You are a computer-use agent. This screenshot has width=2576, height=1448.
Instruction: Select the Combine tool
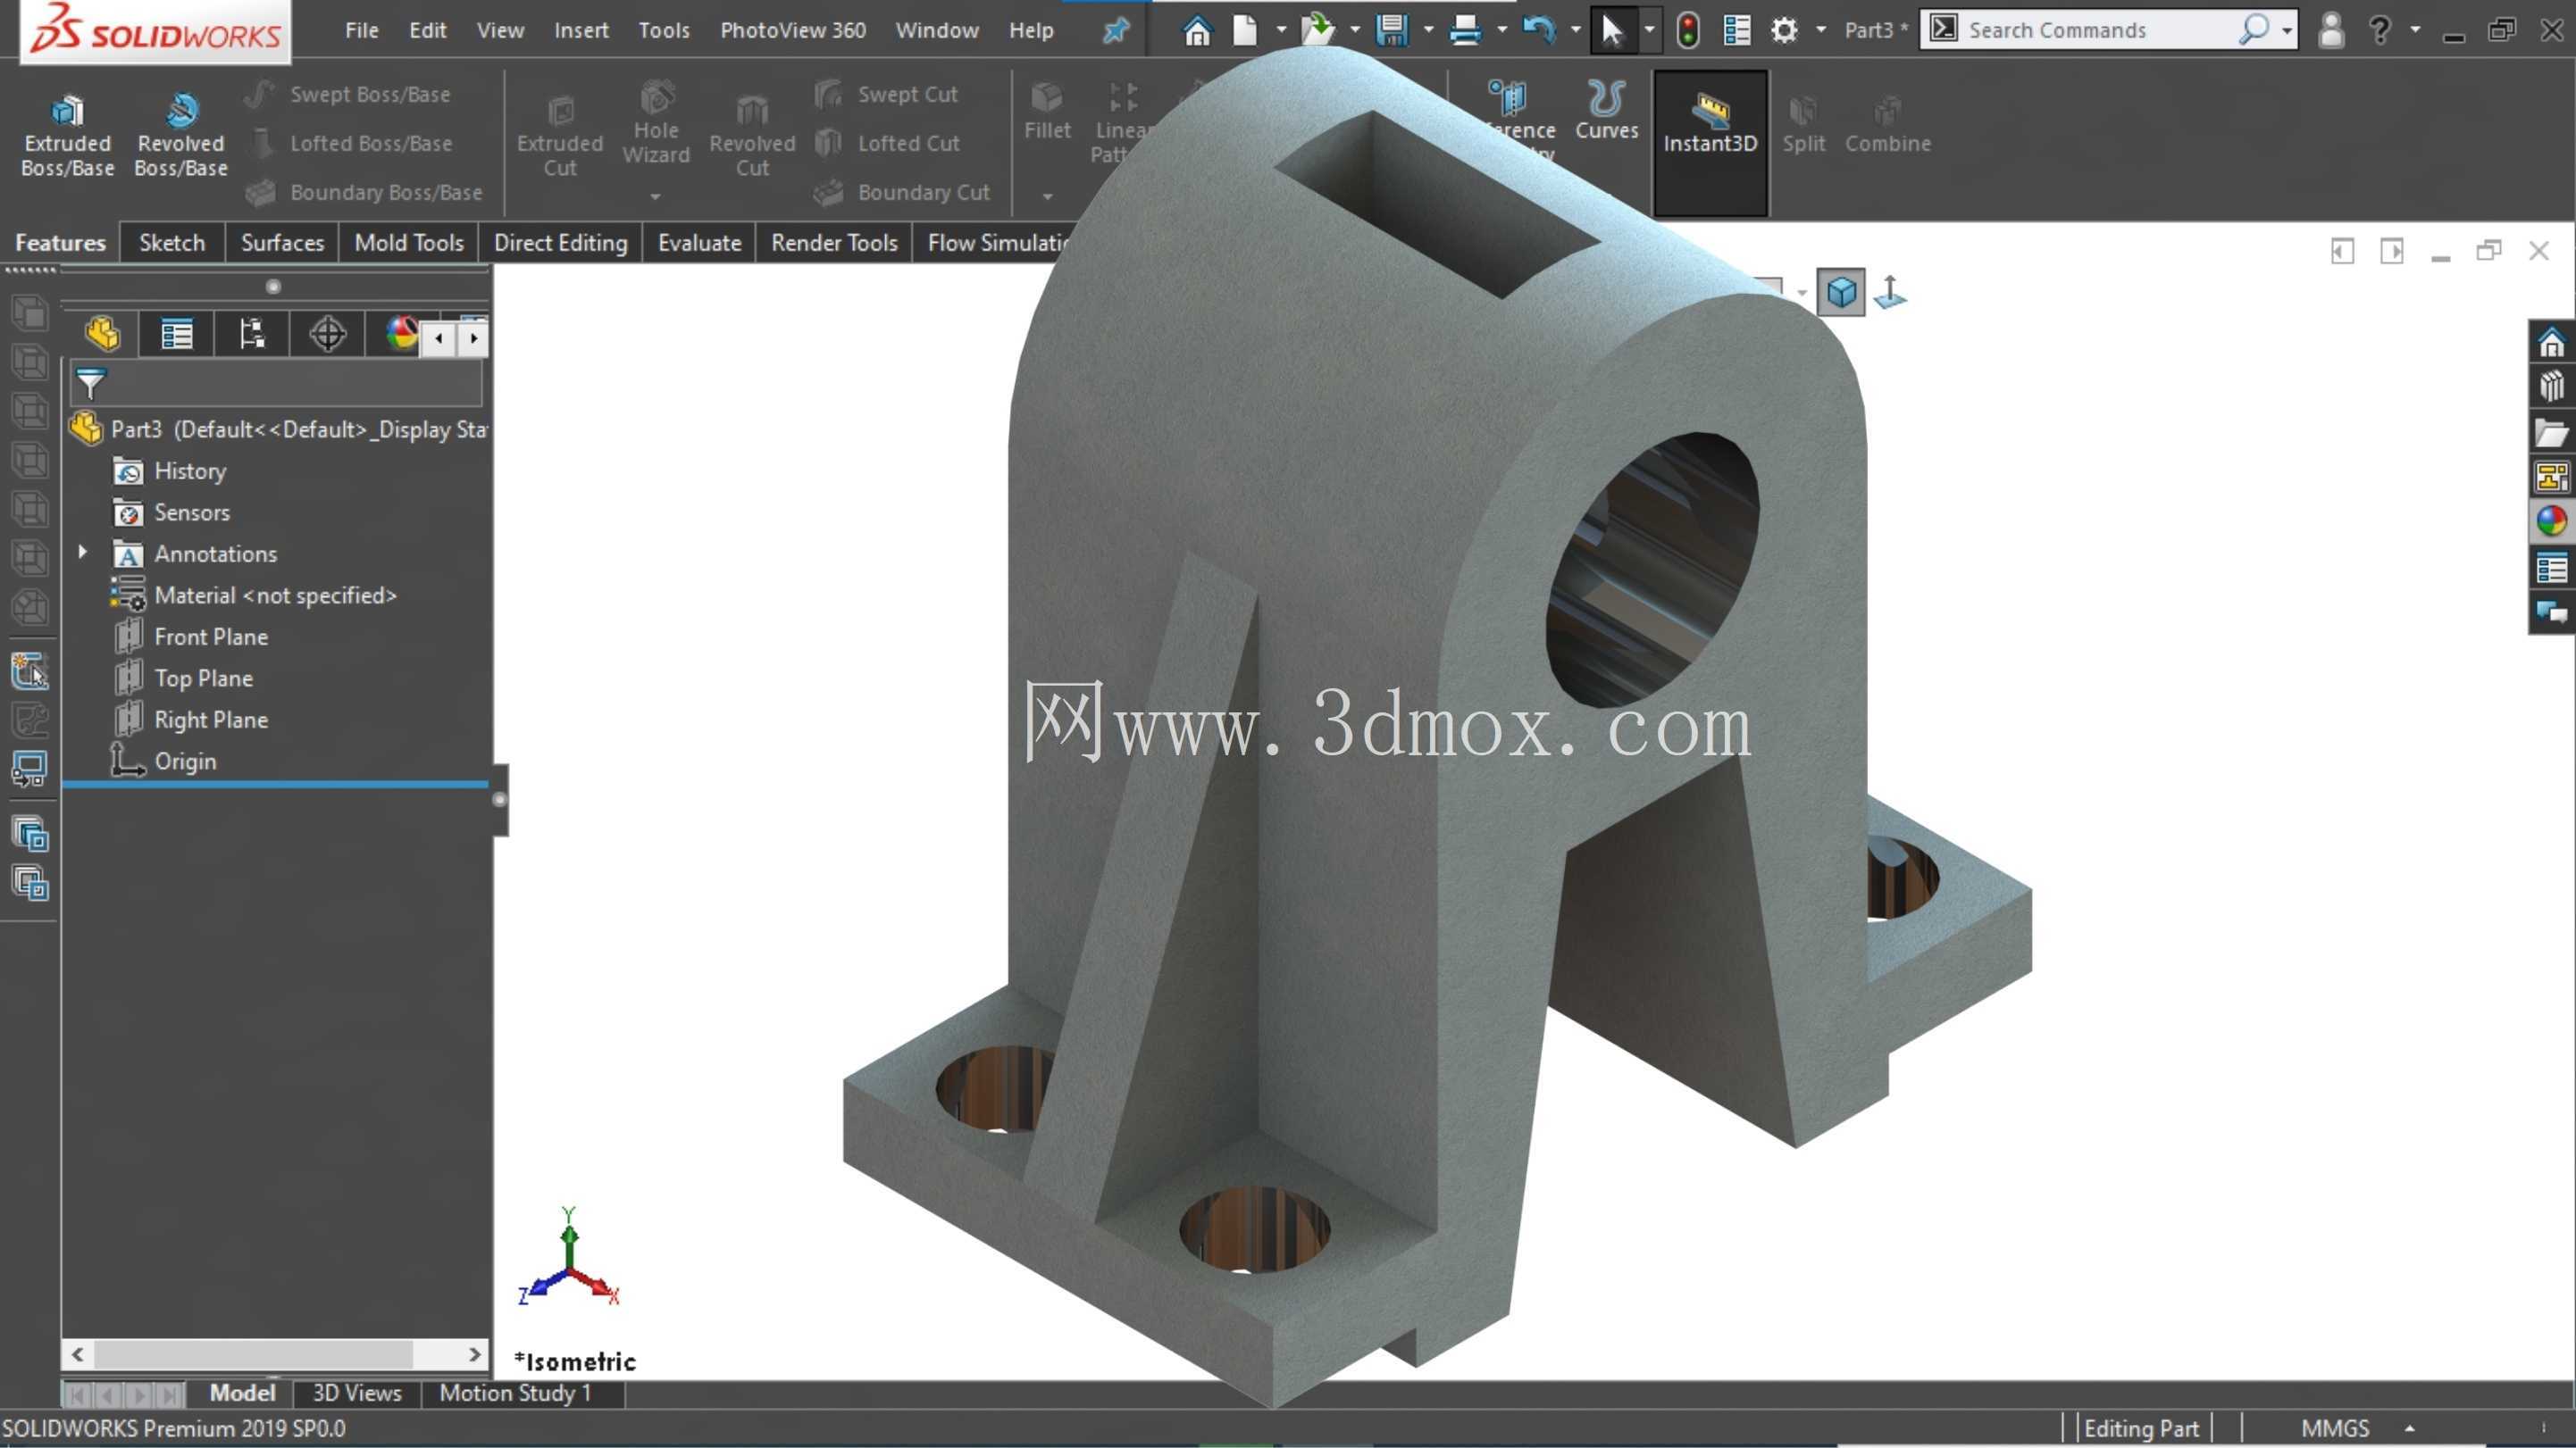click(x=1887, y=124)
